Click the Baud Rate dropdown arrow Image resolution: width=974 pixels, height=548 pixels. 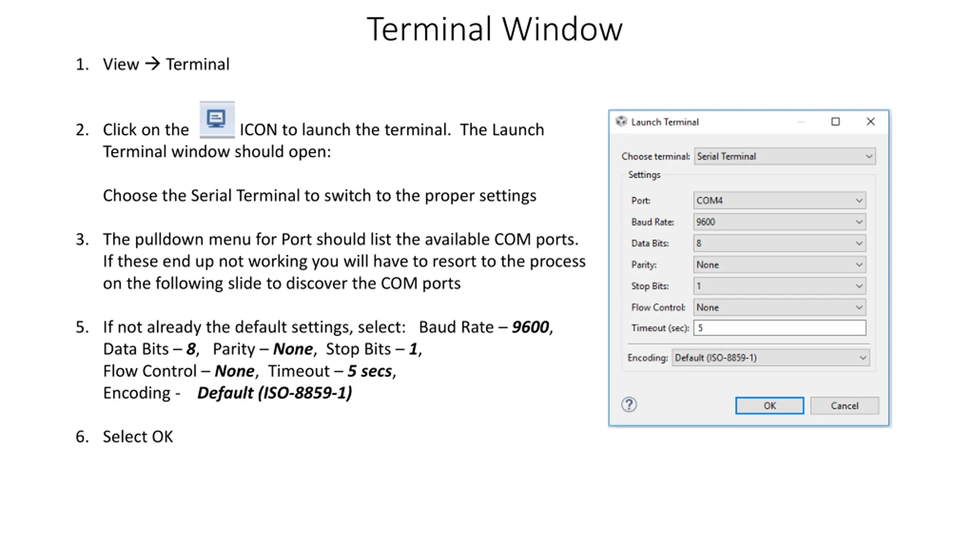(859, 222)
